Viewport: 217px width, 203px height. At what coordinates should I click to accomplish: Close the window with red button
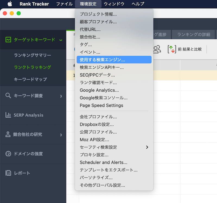5,13
